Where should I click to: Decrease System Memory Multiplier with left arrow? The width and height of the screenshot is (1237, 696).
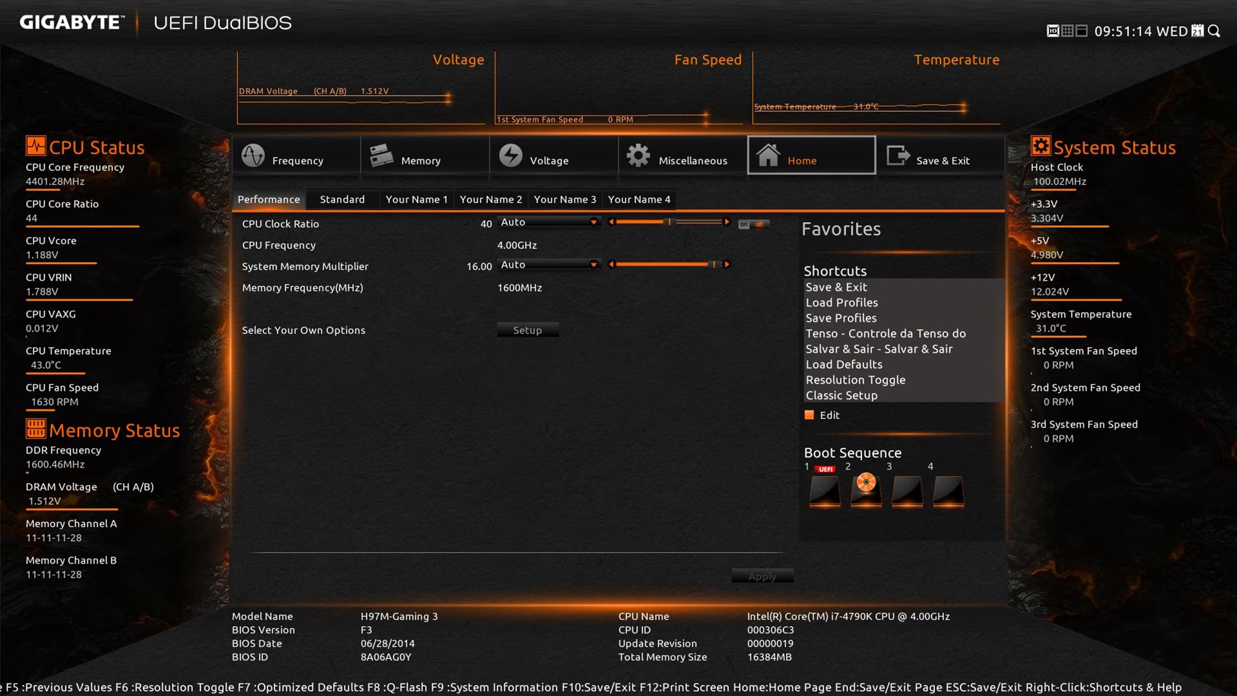(x=611, y=264)
